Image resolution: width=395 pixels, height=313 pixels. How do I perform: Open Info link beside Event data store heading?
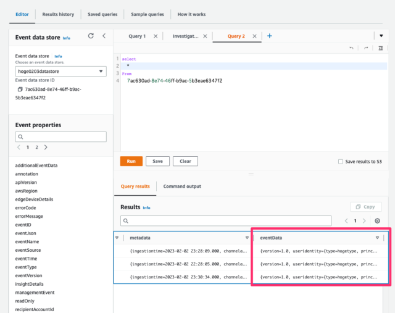[x=67, y=38]
